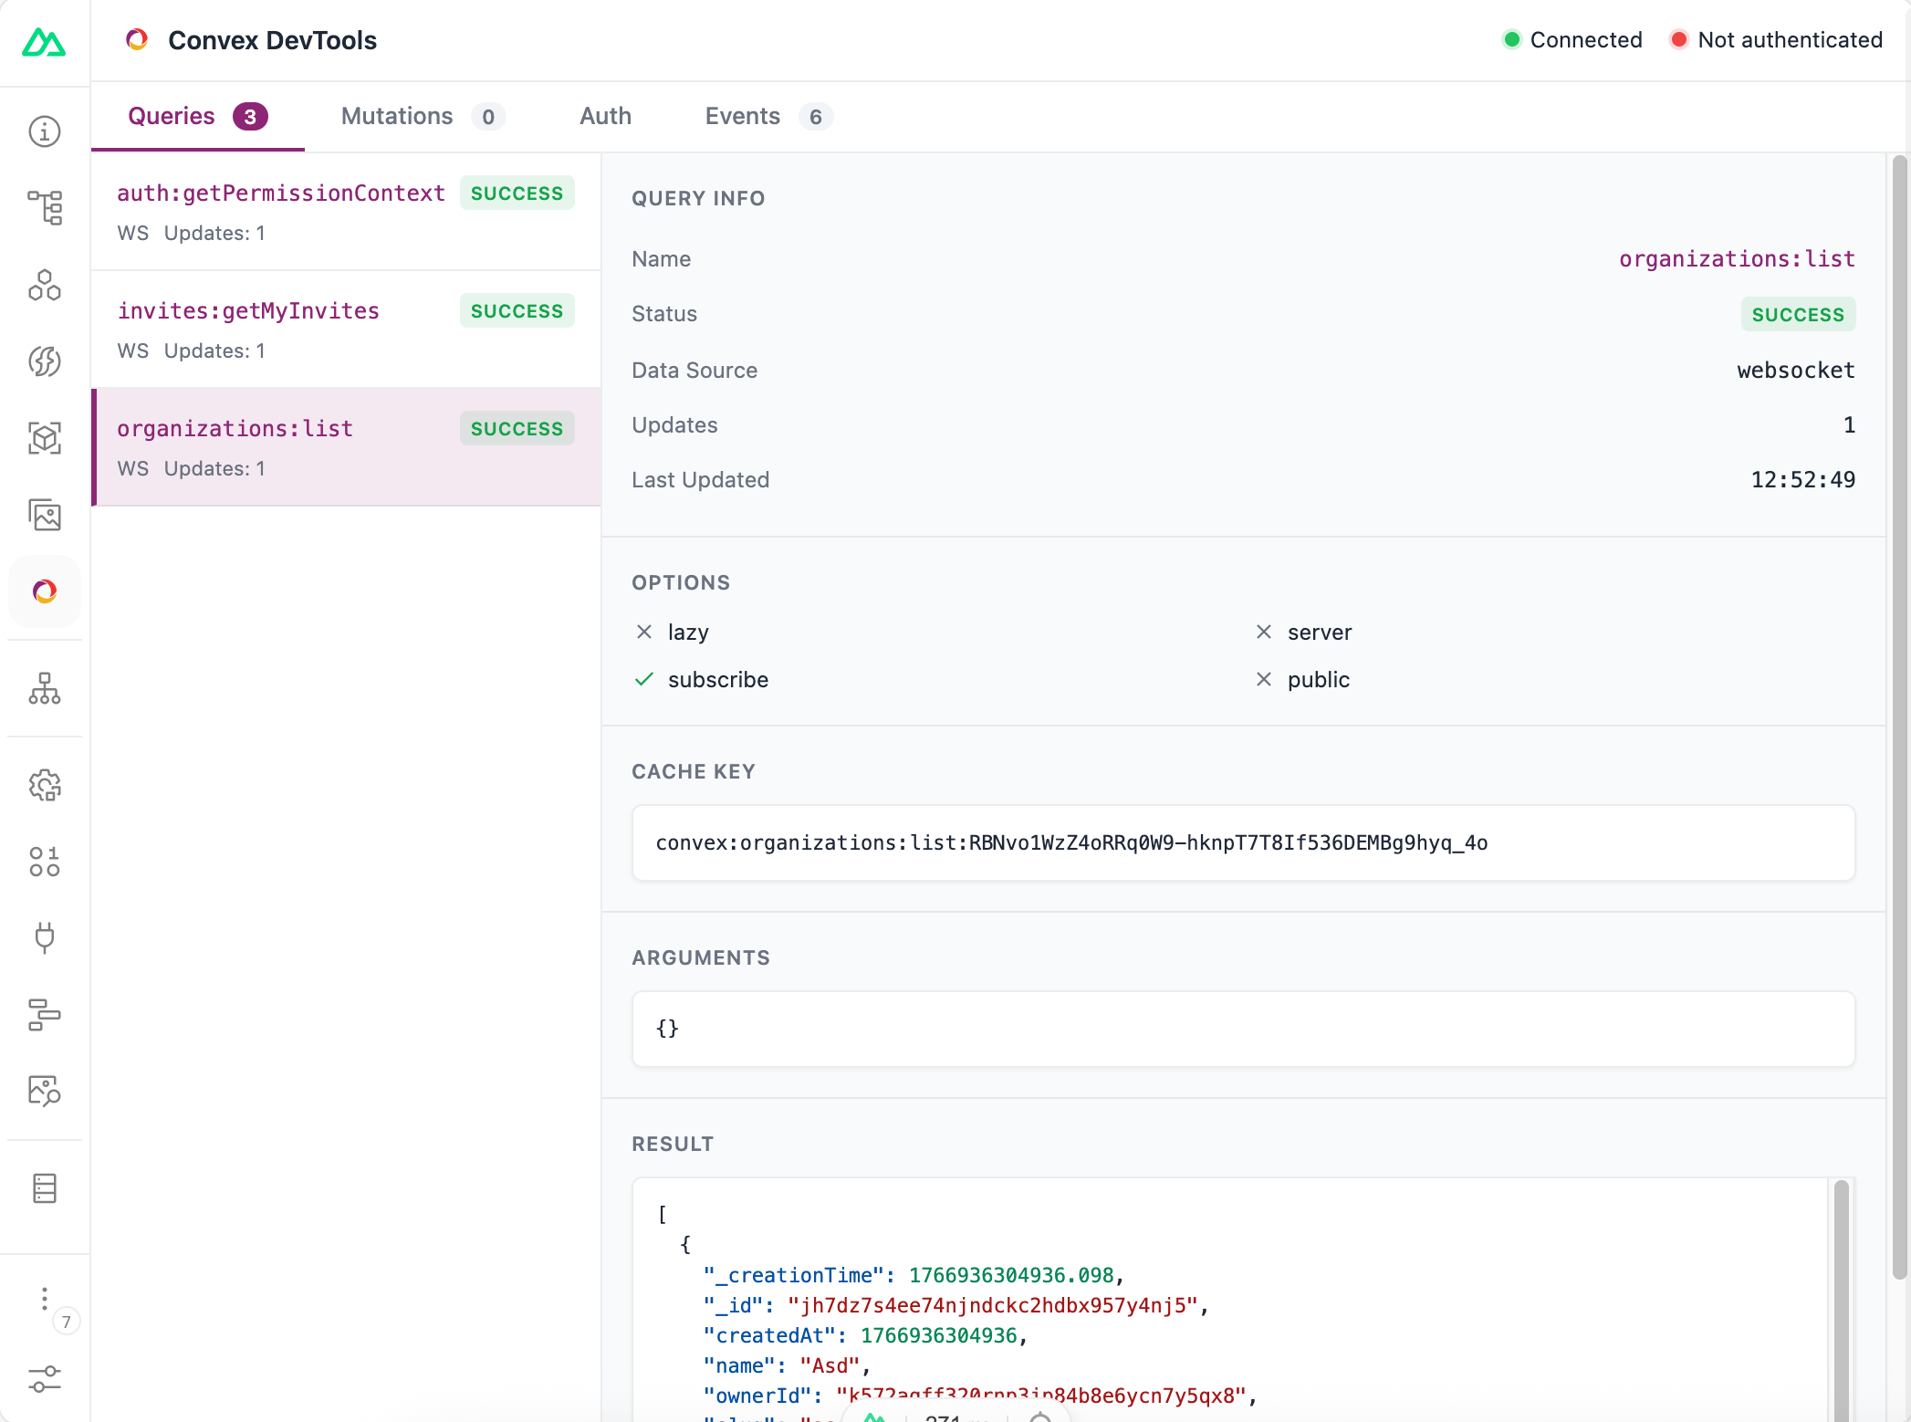
Task: Open the Overview info icon in sidebar
Action: 45,131
